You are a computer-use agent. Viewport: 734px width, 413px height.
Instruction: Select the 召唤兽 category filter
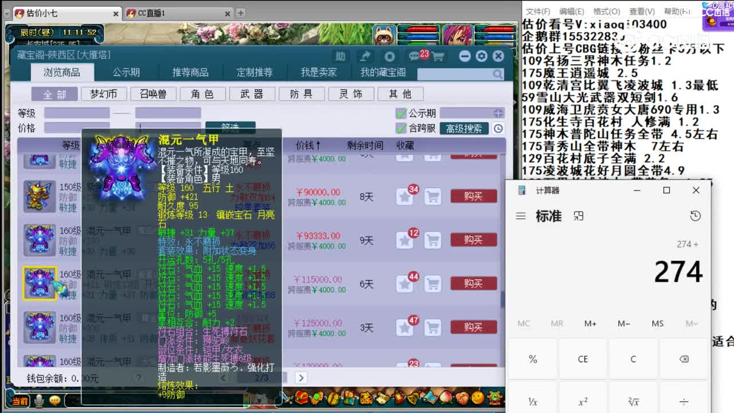pyautogui.click(x=153, y=94)
